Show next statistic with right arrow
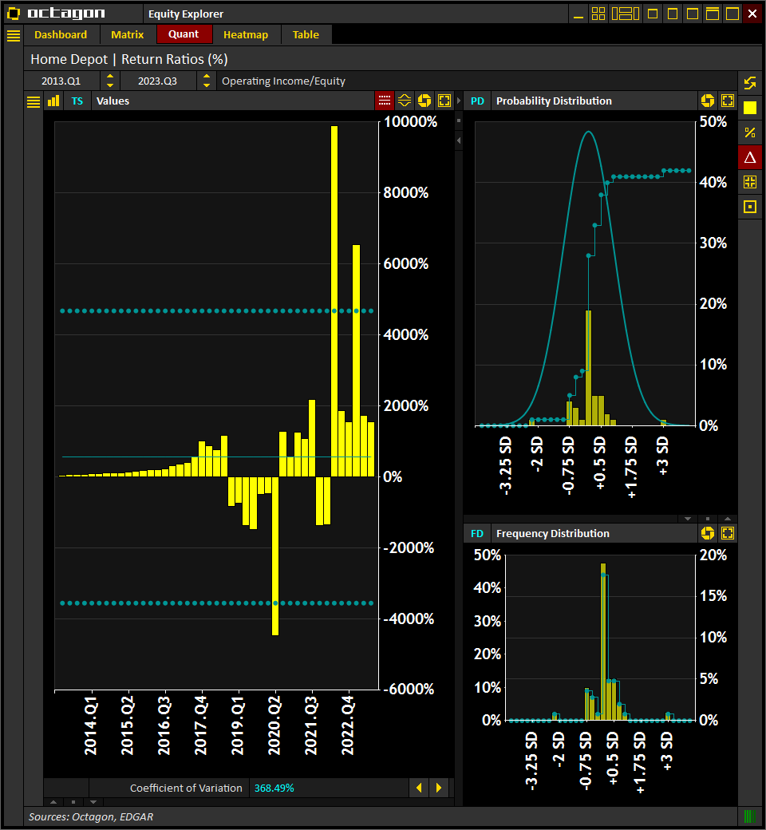Screen dimensions: 766x830 pos(439,788)
